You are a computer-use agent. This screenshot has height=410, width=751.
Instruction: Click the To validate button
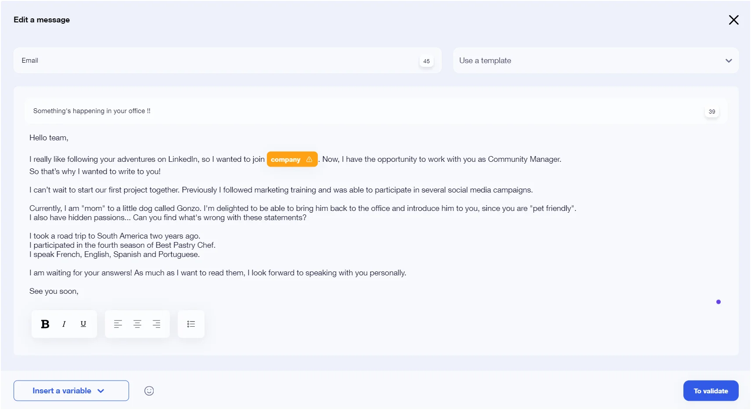711,391
